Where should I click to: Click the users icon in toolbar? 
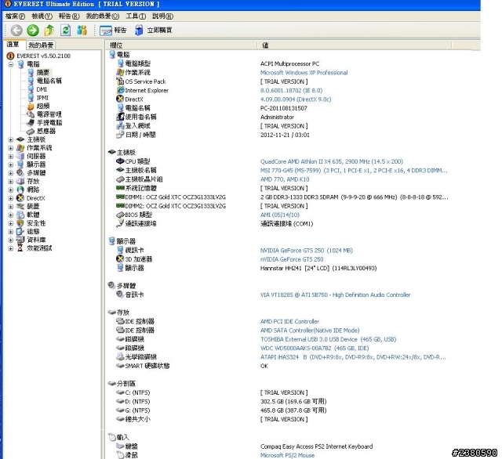82,30
